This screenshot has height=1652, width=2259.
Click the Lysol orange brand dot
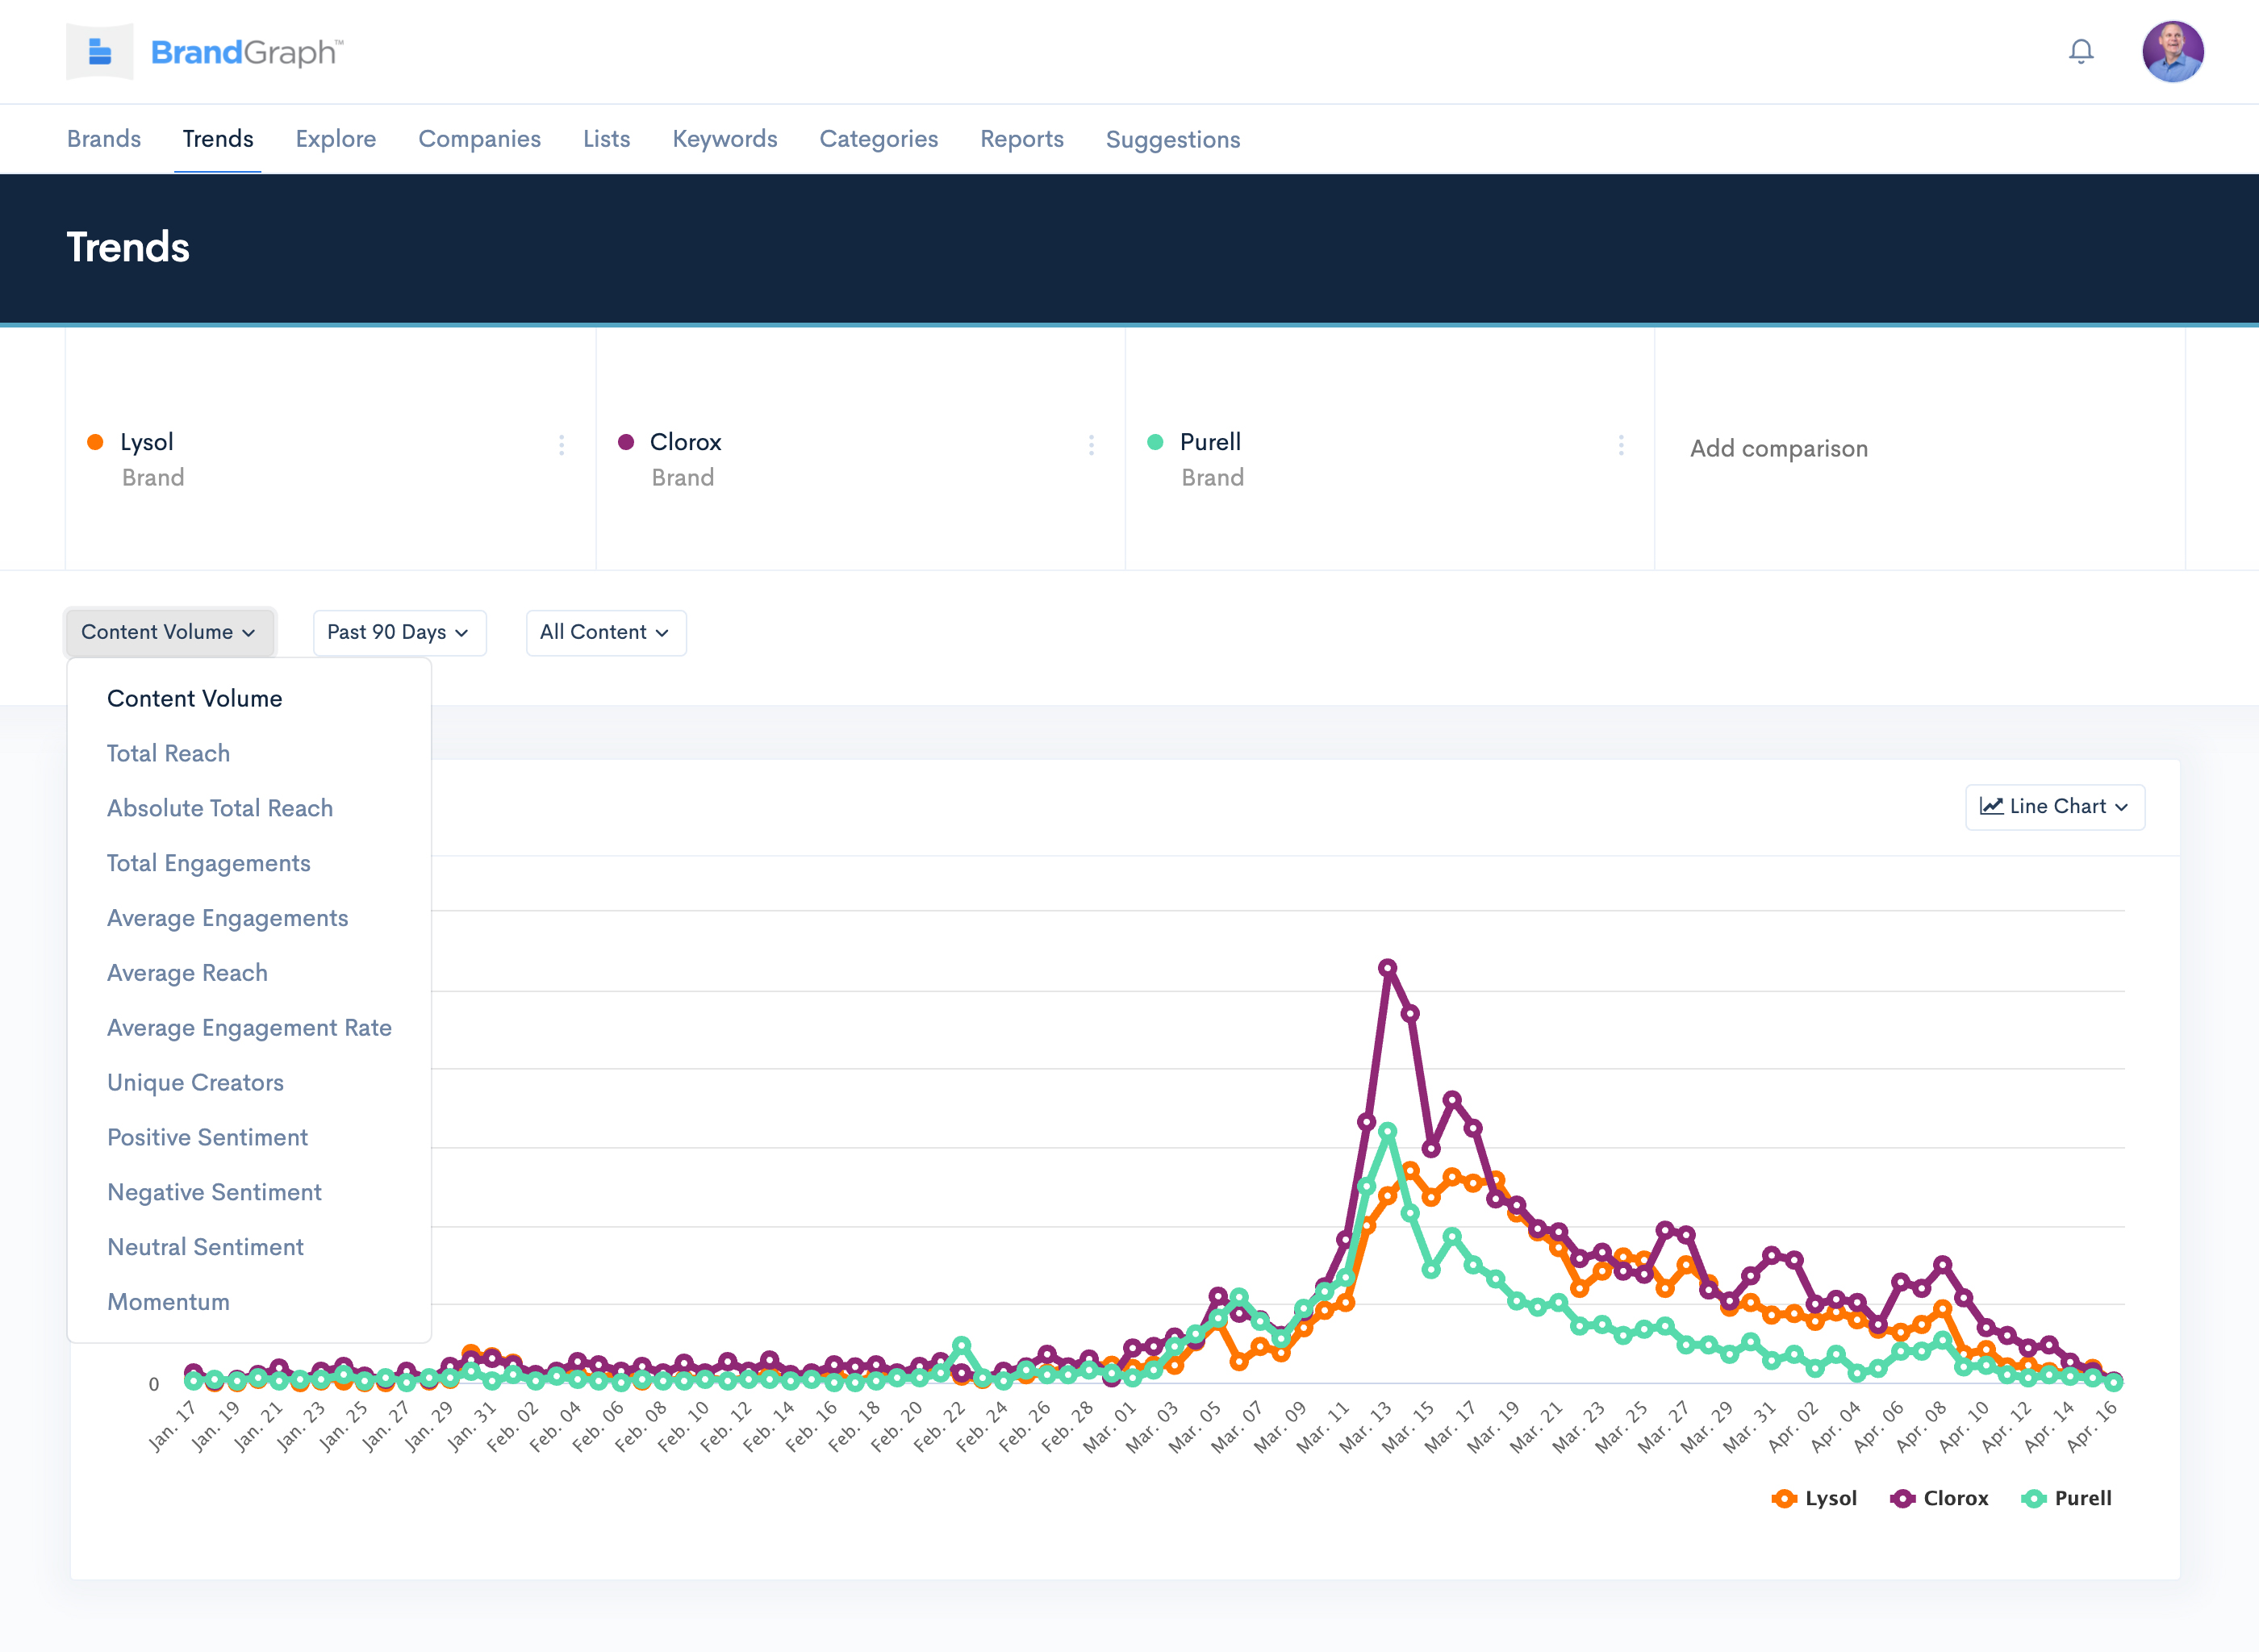tap(96, 442)
